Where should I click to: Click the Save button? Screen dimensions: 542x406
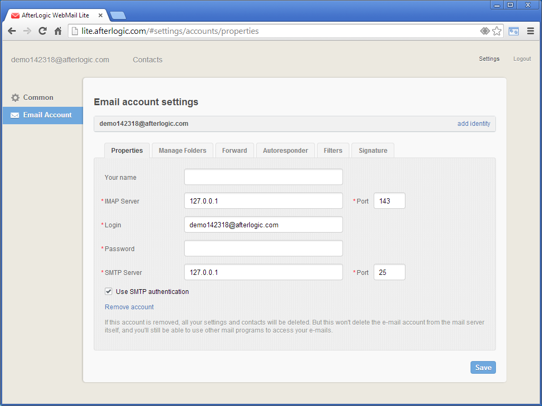click(x=483, y=367)
